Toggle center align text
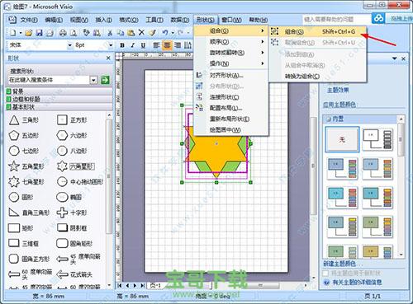 (x=167, y=45)
